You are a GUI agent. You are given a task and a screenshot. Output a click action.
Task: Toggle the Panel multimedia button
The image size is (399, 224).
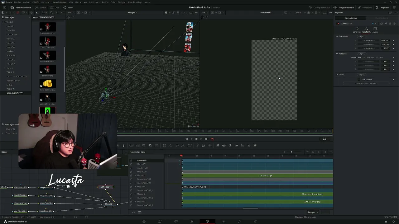[21, 7]
